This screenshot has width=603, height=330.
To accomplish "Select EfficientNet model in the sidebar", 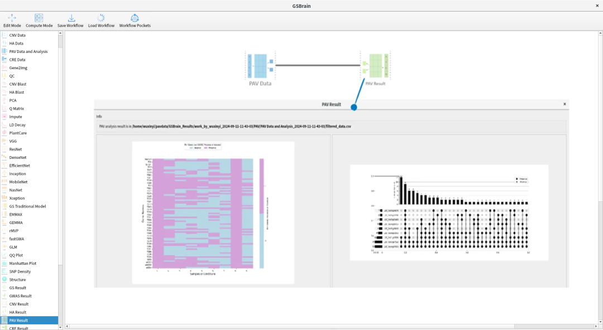I will (x=29, y=166).
